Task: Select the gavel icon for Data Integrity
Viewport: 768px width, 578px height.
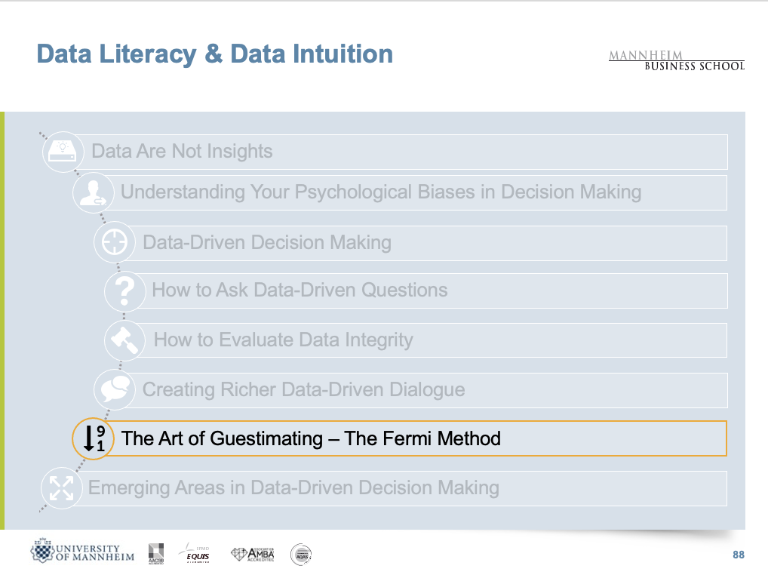Action: tap(124, 340)
